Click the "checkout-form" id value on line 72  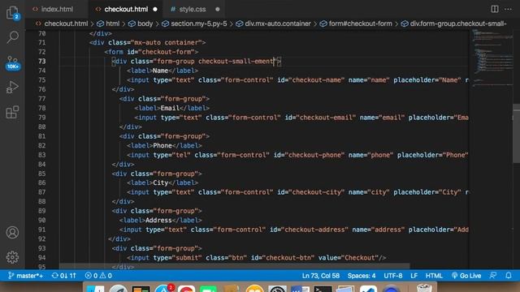pos(167,52)
